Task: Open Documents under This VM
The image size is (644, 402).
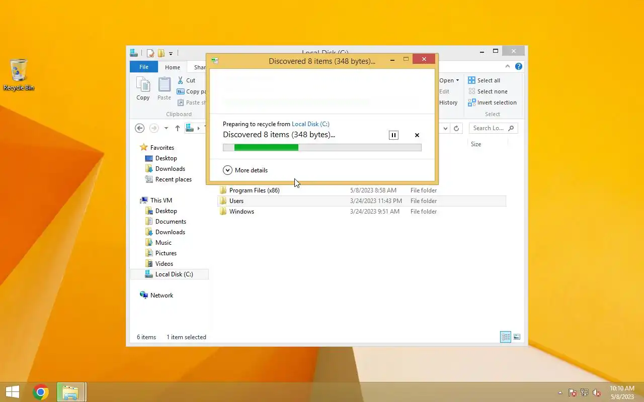Action: [171, 222]
